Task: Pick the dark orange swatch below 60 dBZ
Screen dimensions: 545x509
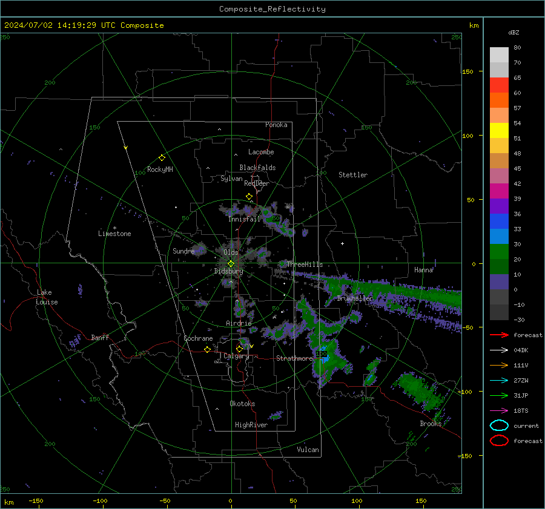Action: tap(499, 100)
